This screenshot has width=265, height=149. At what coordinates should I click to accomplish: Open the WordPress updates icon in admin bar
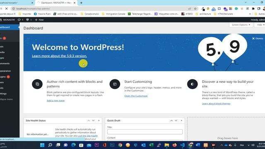20,20
